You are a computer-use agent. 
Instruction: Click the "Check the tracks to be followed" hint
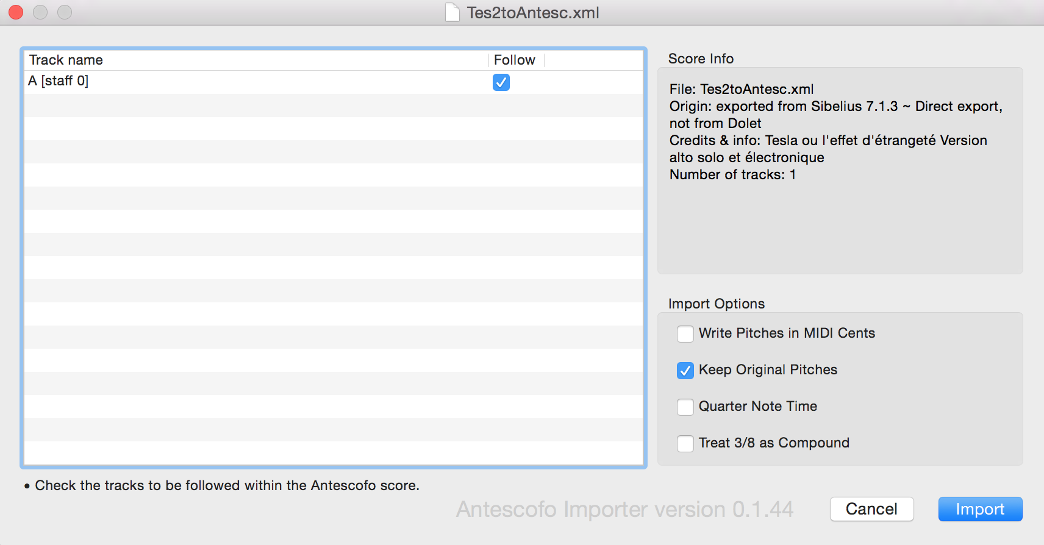[x=227, y=485]
